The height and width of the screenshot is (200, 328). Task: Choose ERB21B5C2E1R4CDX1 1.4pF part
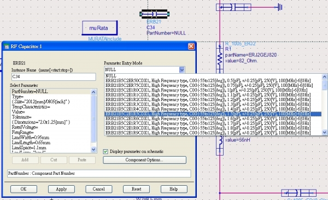[213, 109]
